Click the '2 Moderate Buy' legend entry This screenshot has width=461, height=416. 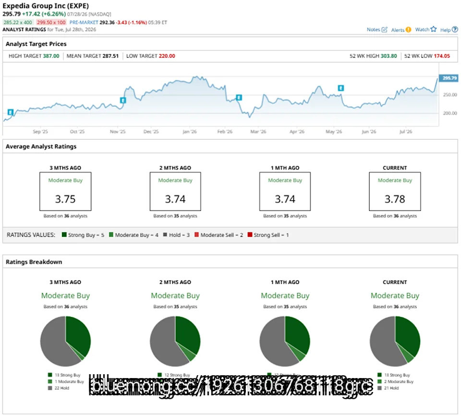[395, 381]
